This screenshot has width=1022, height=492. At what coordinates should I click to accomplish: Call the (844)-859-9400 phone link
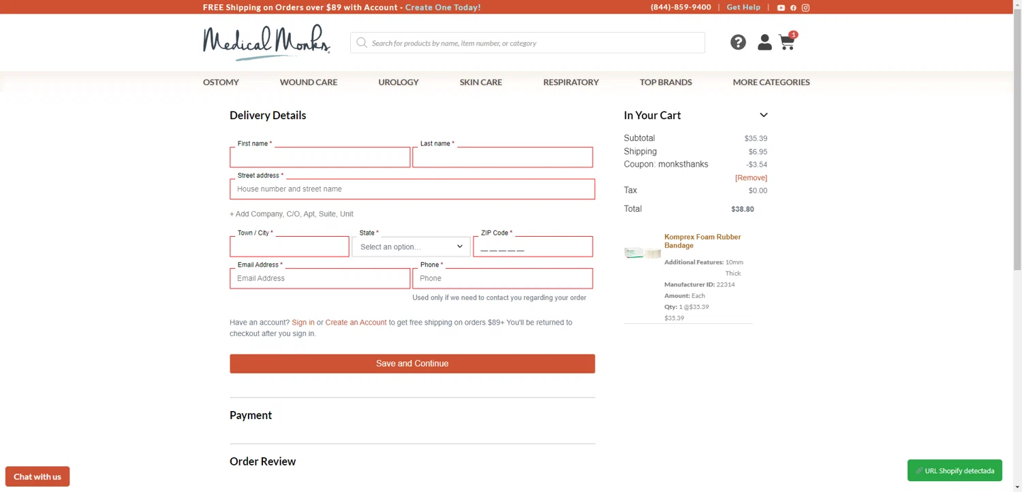pyautogui.click(x=681, y=7)
